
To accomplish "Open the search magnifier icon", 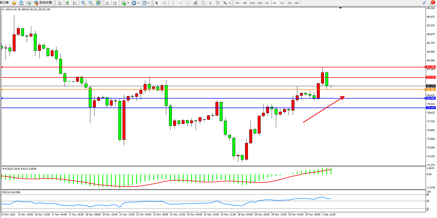I will click(x=424, y=3).
